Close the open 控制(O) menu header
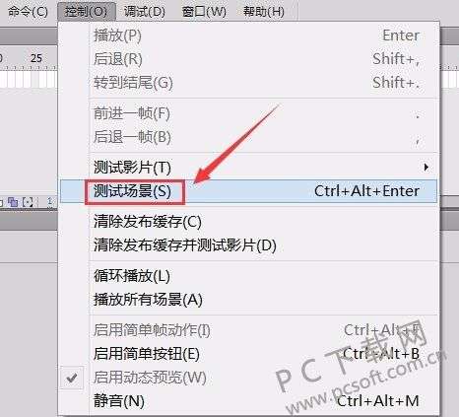459x417 pixels. [x=86, y=12]
